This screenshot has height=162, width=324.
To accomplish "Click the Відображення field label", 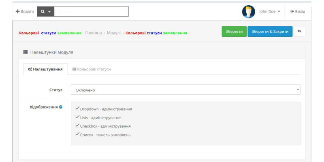I will coord(44,107).
